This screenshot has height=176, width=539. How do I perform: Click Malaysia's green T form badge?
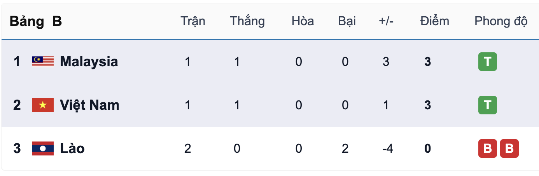click(487, 62)
